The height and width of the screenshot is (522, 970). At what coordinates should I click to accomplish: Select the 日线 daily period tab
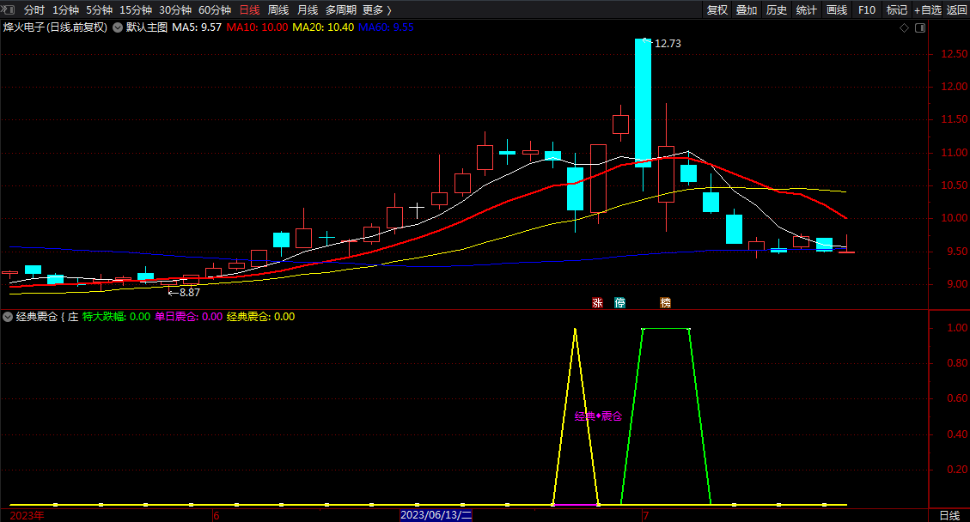[x=249, y=10]
